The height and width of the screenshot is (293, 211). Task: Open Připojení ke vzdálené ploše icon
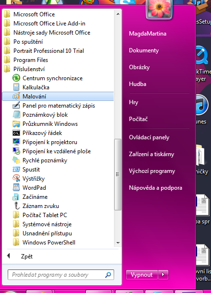coord(16,151)
